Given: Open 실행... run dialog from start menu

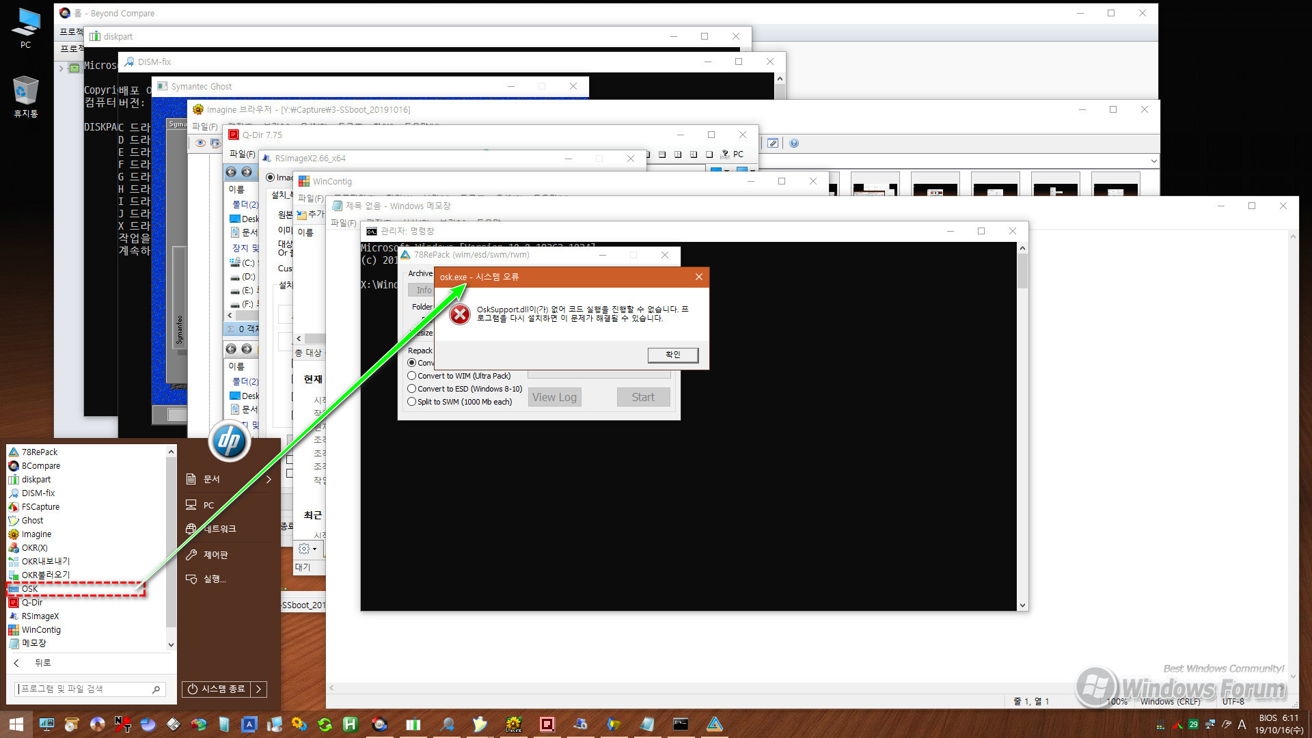Looking at the screenshot, I should click(214, 579).
